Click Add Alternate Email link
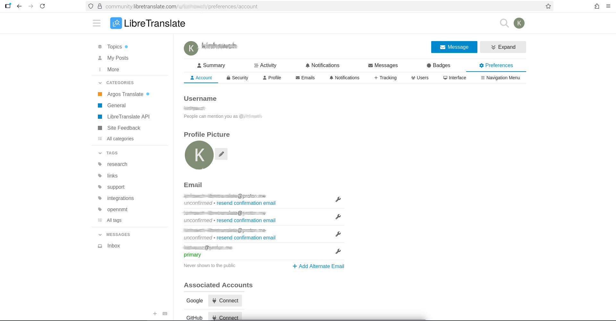 click(318, 266)
